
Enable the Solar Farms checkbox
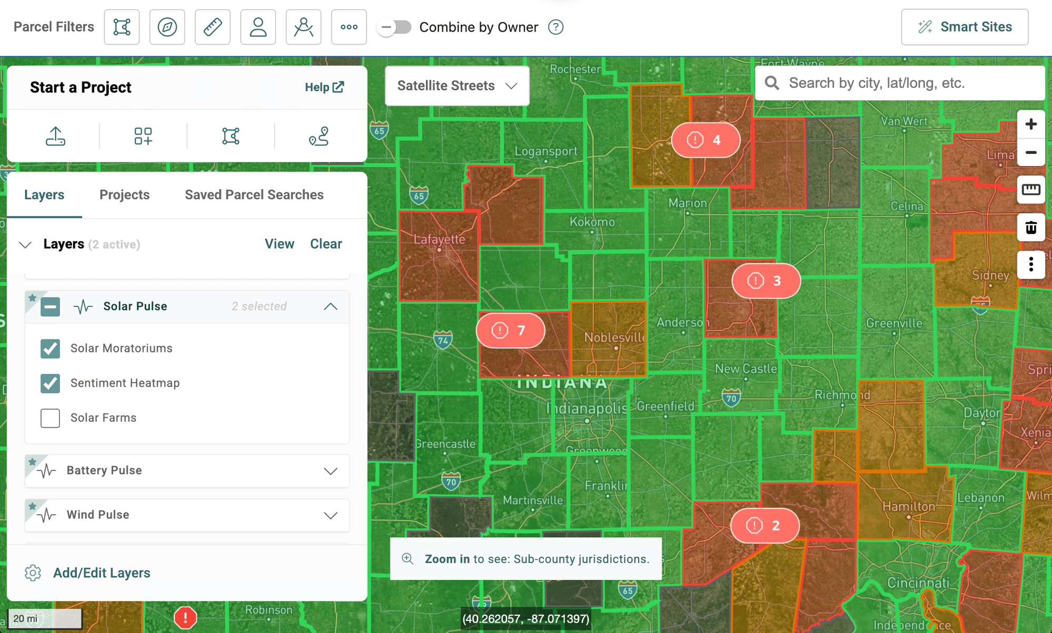coord(50,418)
